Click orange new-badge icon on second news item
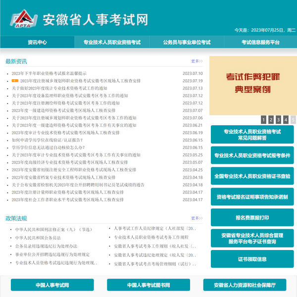The height and width of the screenshot is (297, 297). 15,81
